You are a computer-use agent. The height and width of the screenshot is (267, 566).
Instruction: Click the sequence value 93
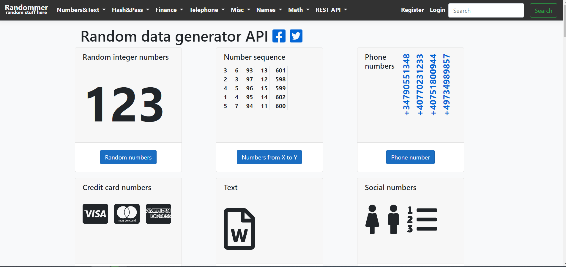[x=249, y=70]
